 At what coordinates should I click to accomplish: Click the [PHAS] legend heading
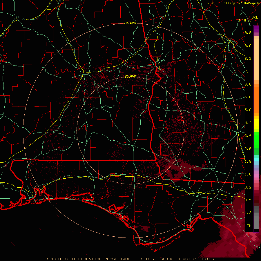pos(245,20)
